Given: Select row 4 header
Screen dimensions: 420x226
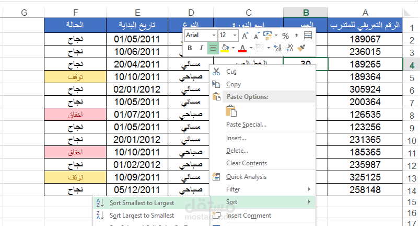Looking at the screenshot, I should (x=412, y=65).
